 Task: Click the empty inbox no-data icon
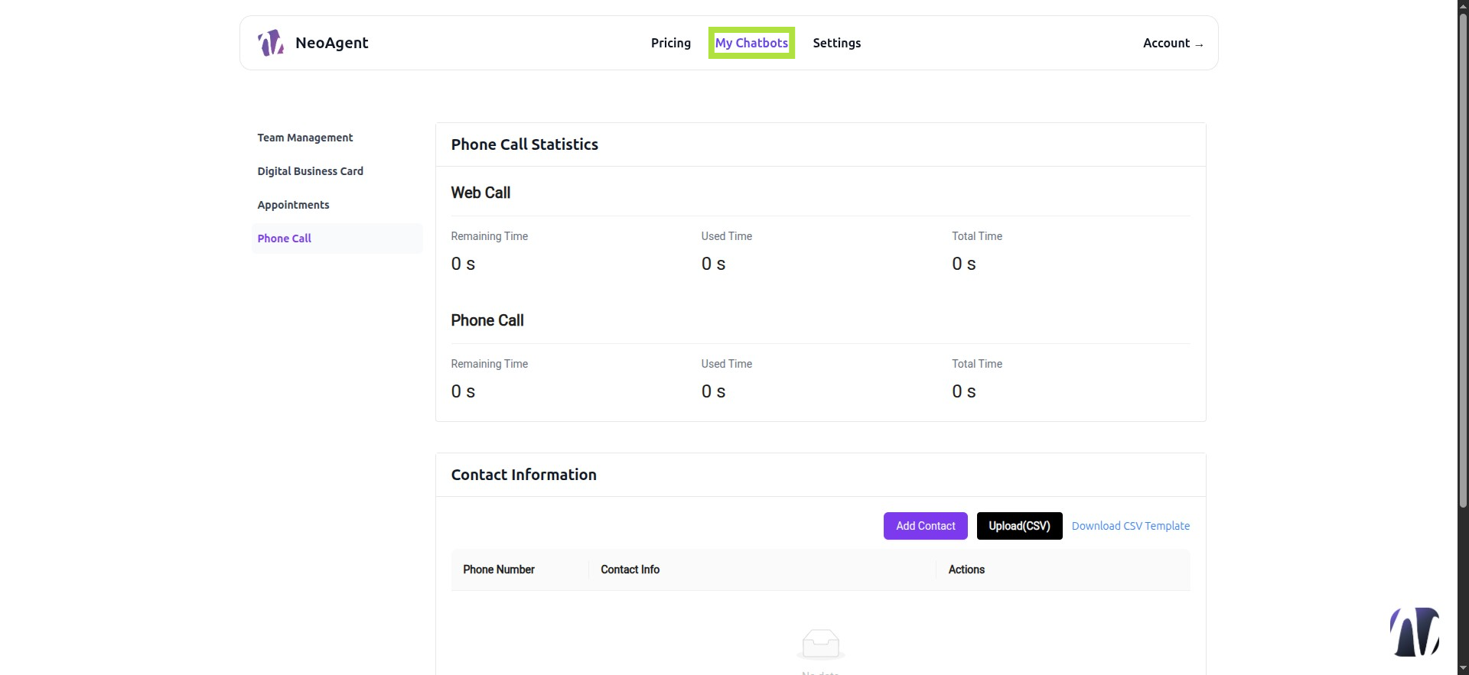coord(820,644)
